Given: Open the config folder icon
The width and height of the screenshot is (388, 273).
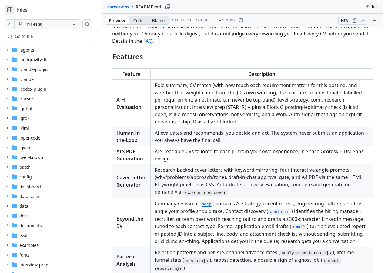Looking at the screenshot, I should 15,177.
